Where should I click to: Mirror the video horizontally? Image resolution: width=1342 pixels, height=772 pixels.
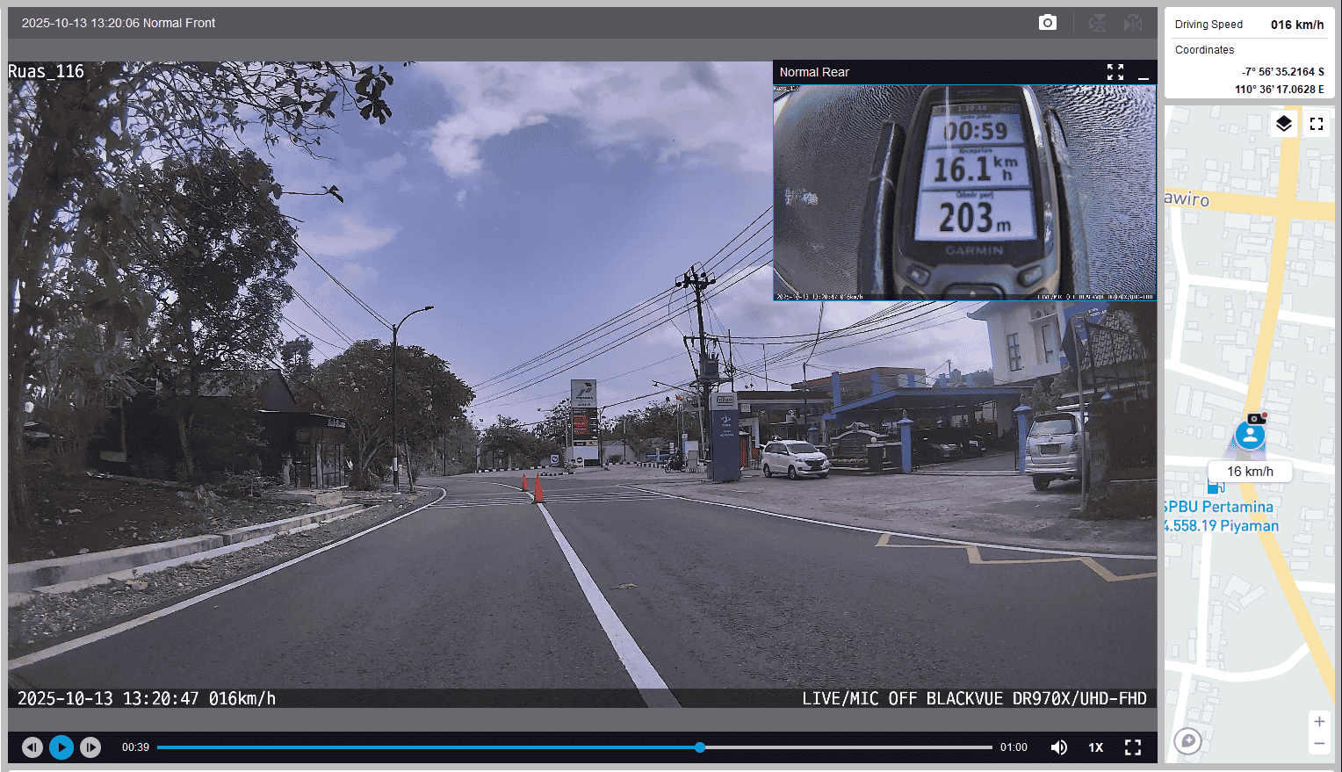[1133, 23]
